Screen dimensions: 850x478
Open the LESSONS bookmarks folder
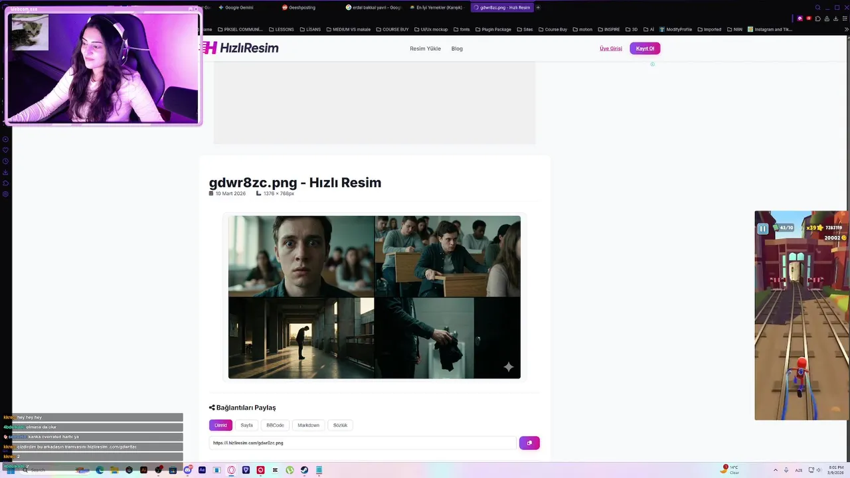point(282,29)
